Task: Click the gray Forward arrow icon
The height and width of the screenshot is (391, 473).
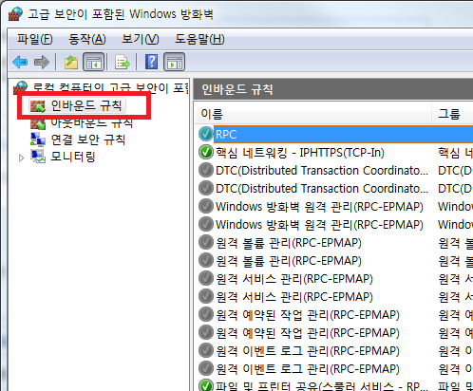Action: [42, 62]
